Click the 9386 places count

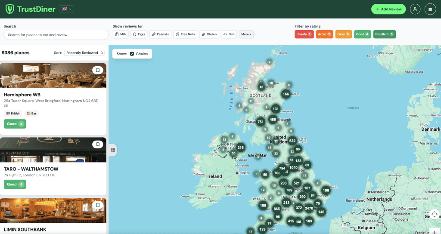[16, 53]
